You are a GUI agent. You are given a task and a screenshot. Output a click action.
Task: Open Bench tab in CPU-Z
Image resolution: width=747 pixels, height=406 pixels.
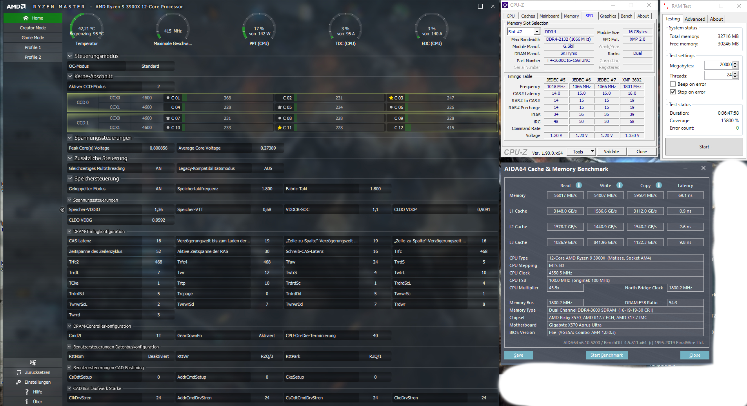626,16
